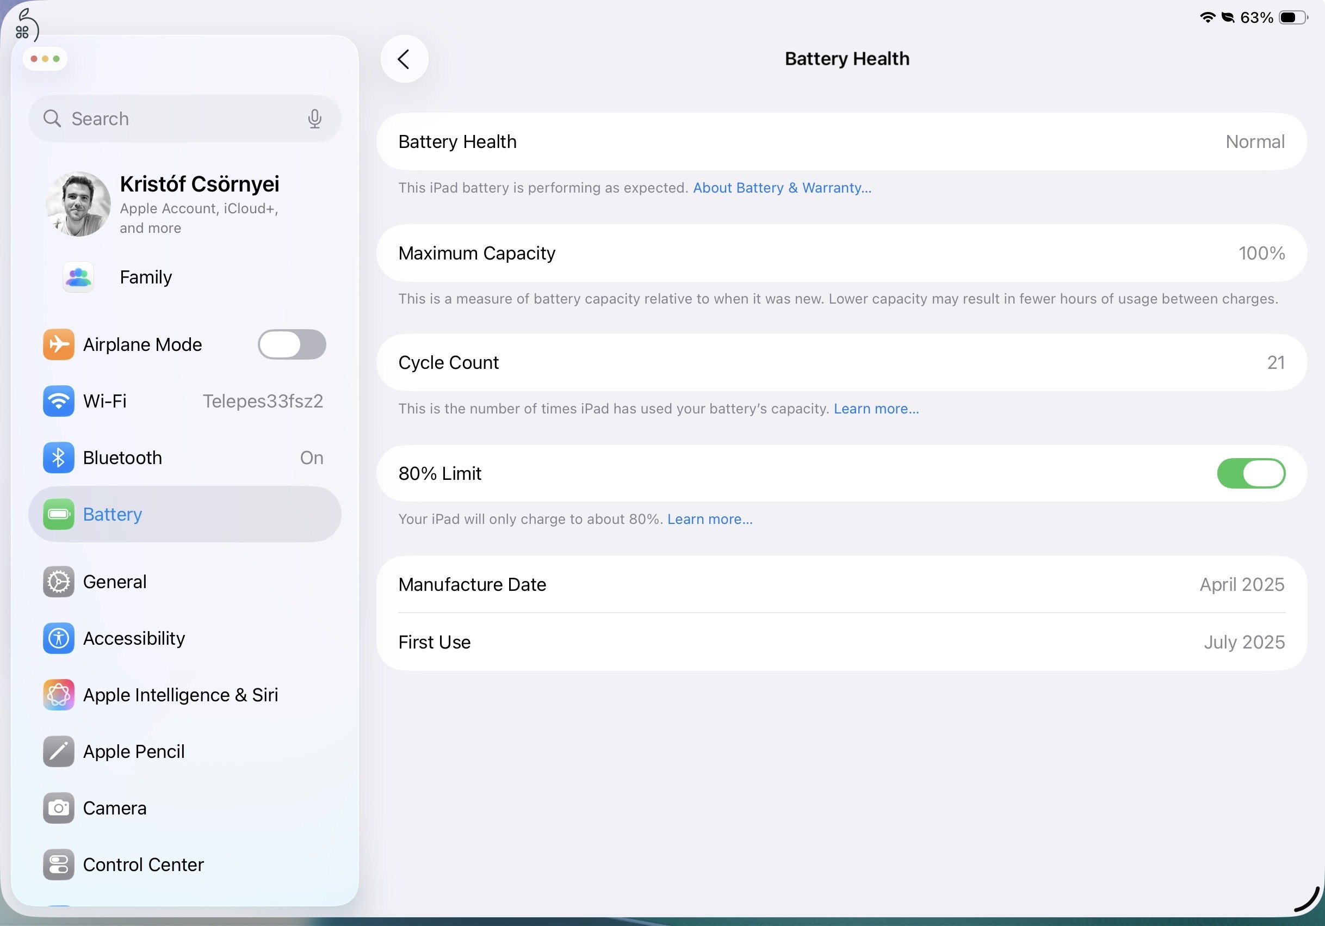This screenshot has height=926, width=1325.
Task: Select the Apple Pencil icon
Action: [x=58, y=751]
